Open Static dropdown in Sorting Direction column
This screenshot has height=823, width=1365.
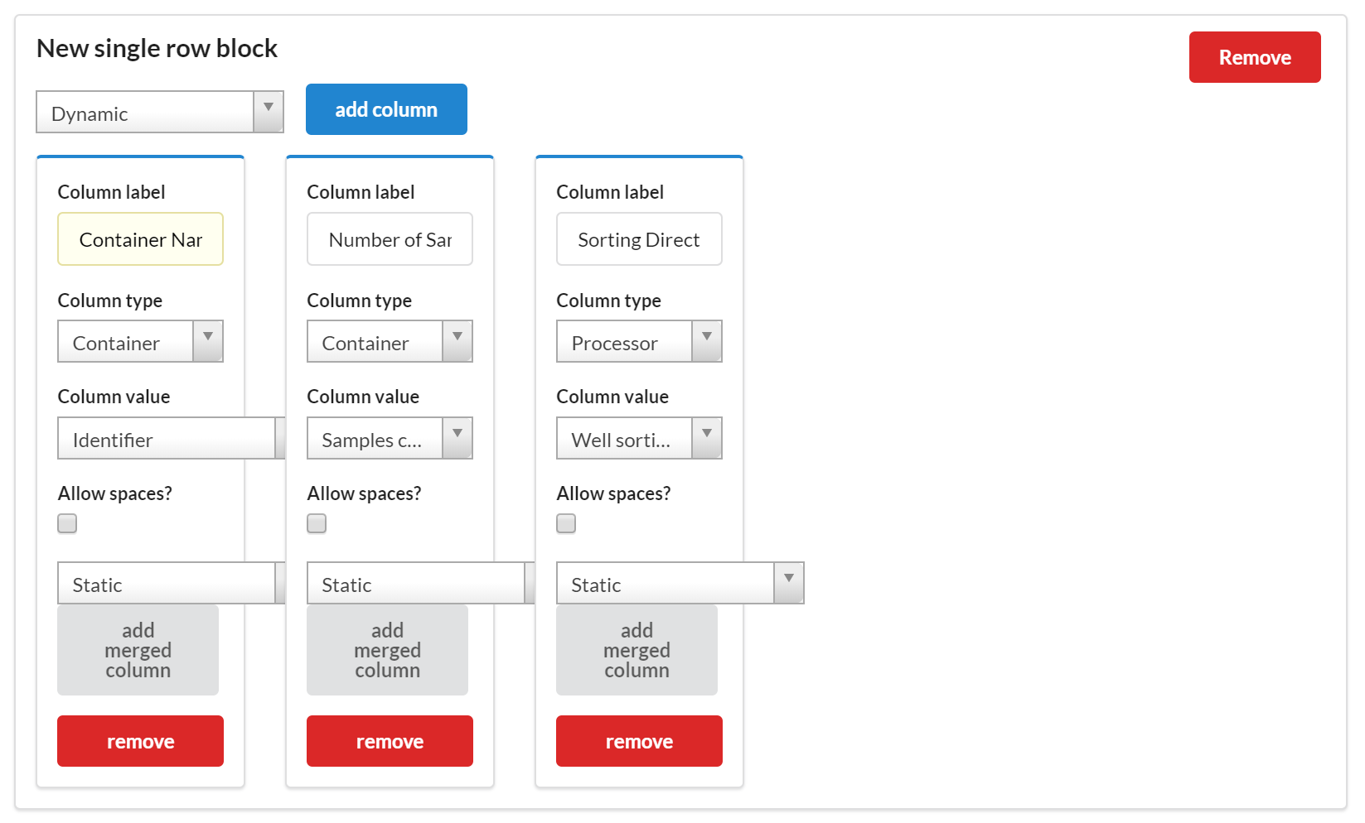pyautogui.click(x=680, y=584)
